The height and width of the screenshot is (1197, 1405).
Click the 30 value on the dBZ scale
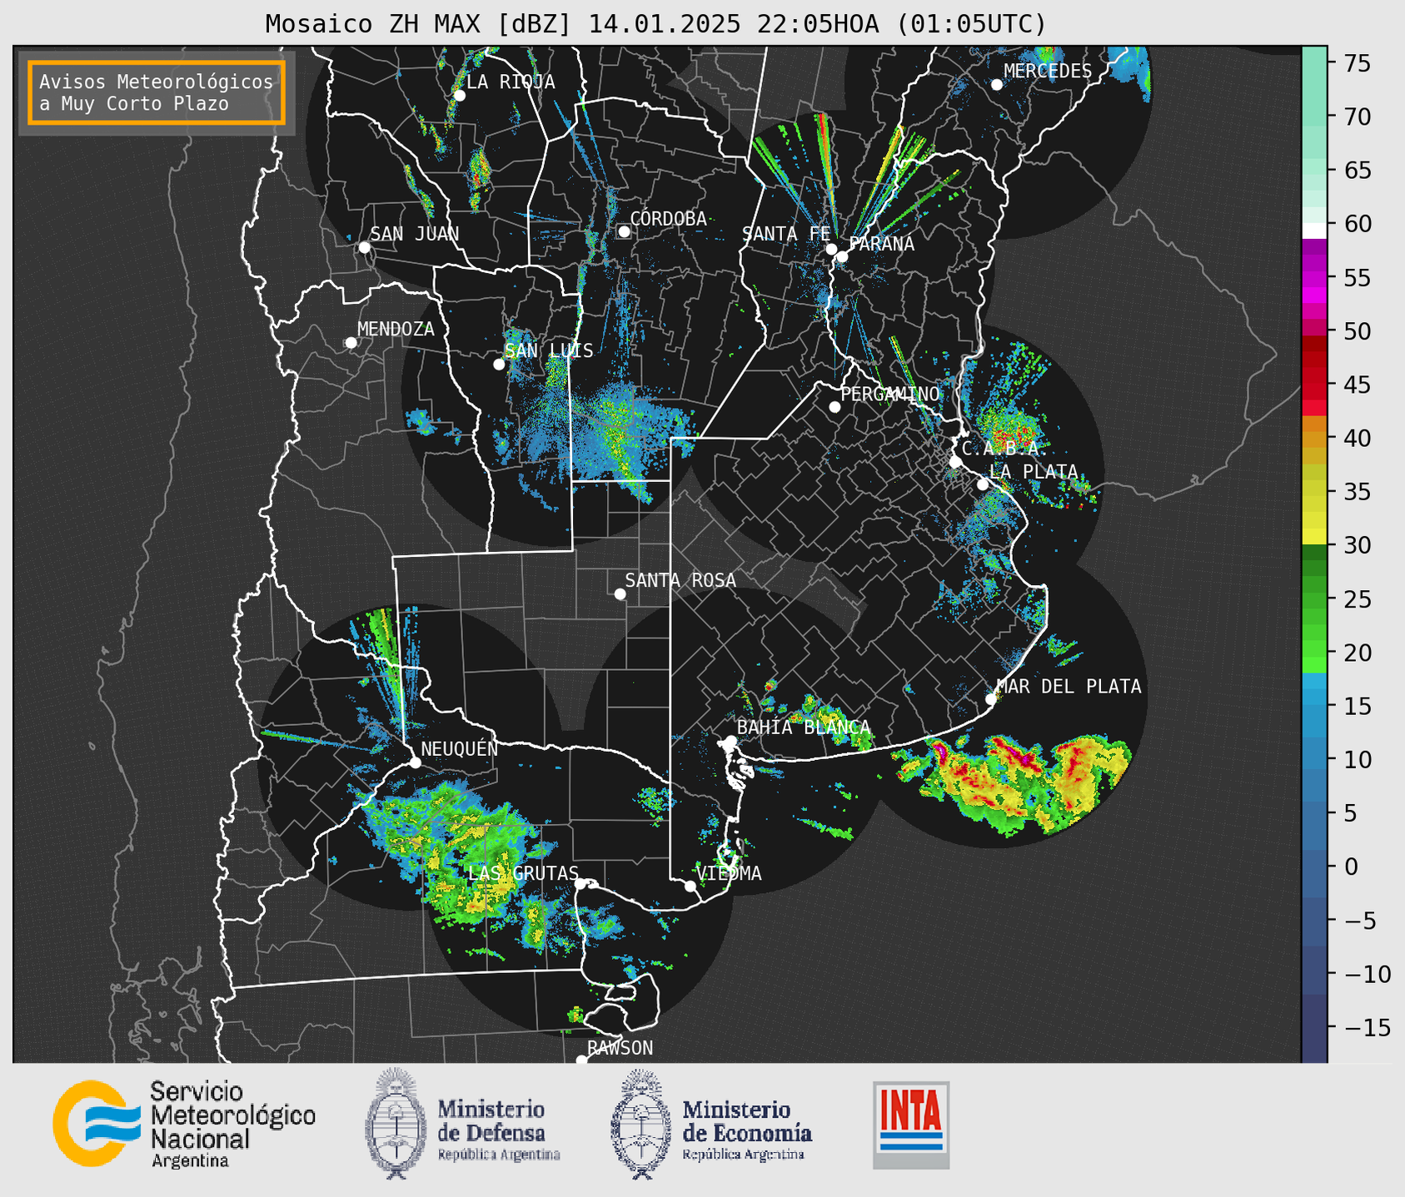tap(1357, 545)
